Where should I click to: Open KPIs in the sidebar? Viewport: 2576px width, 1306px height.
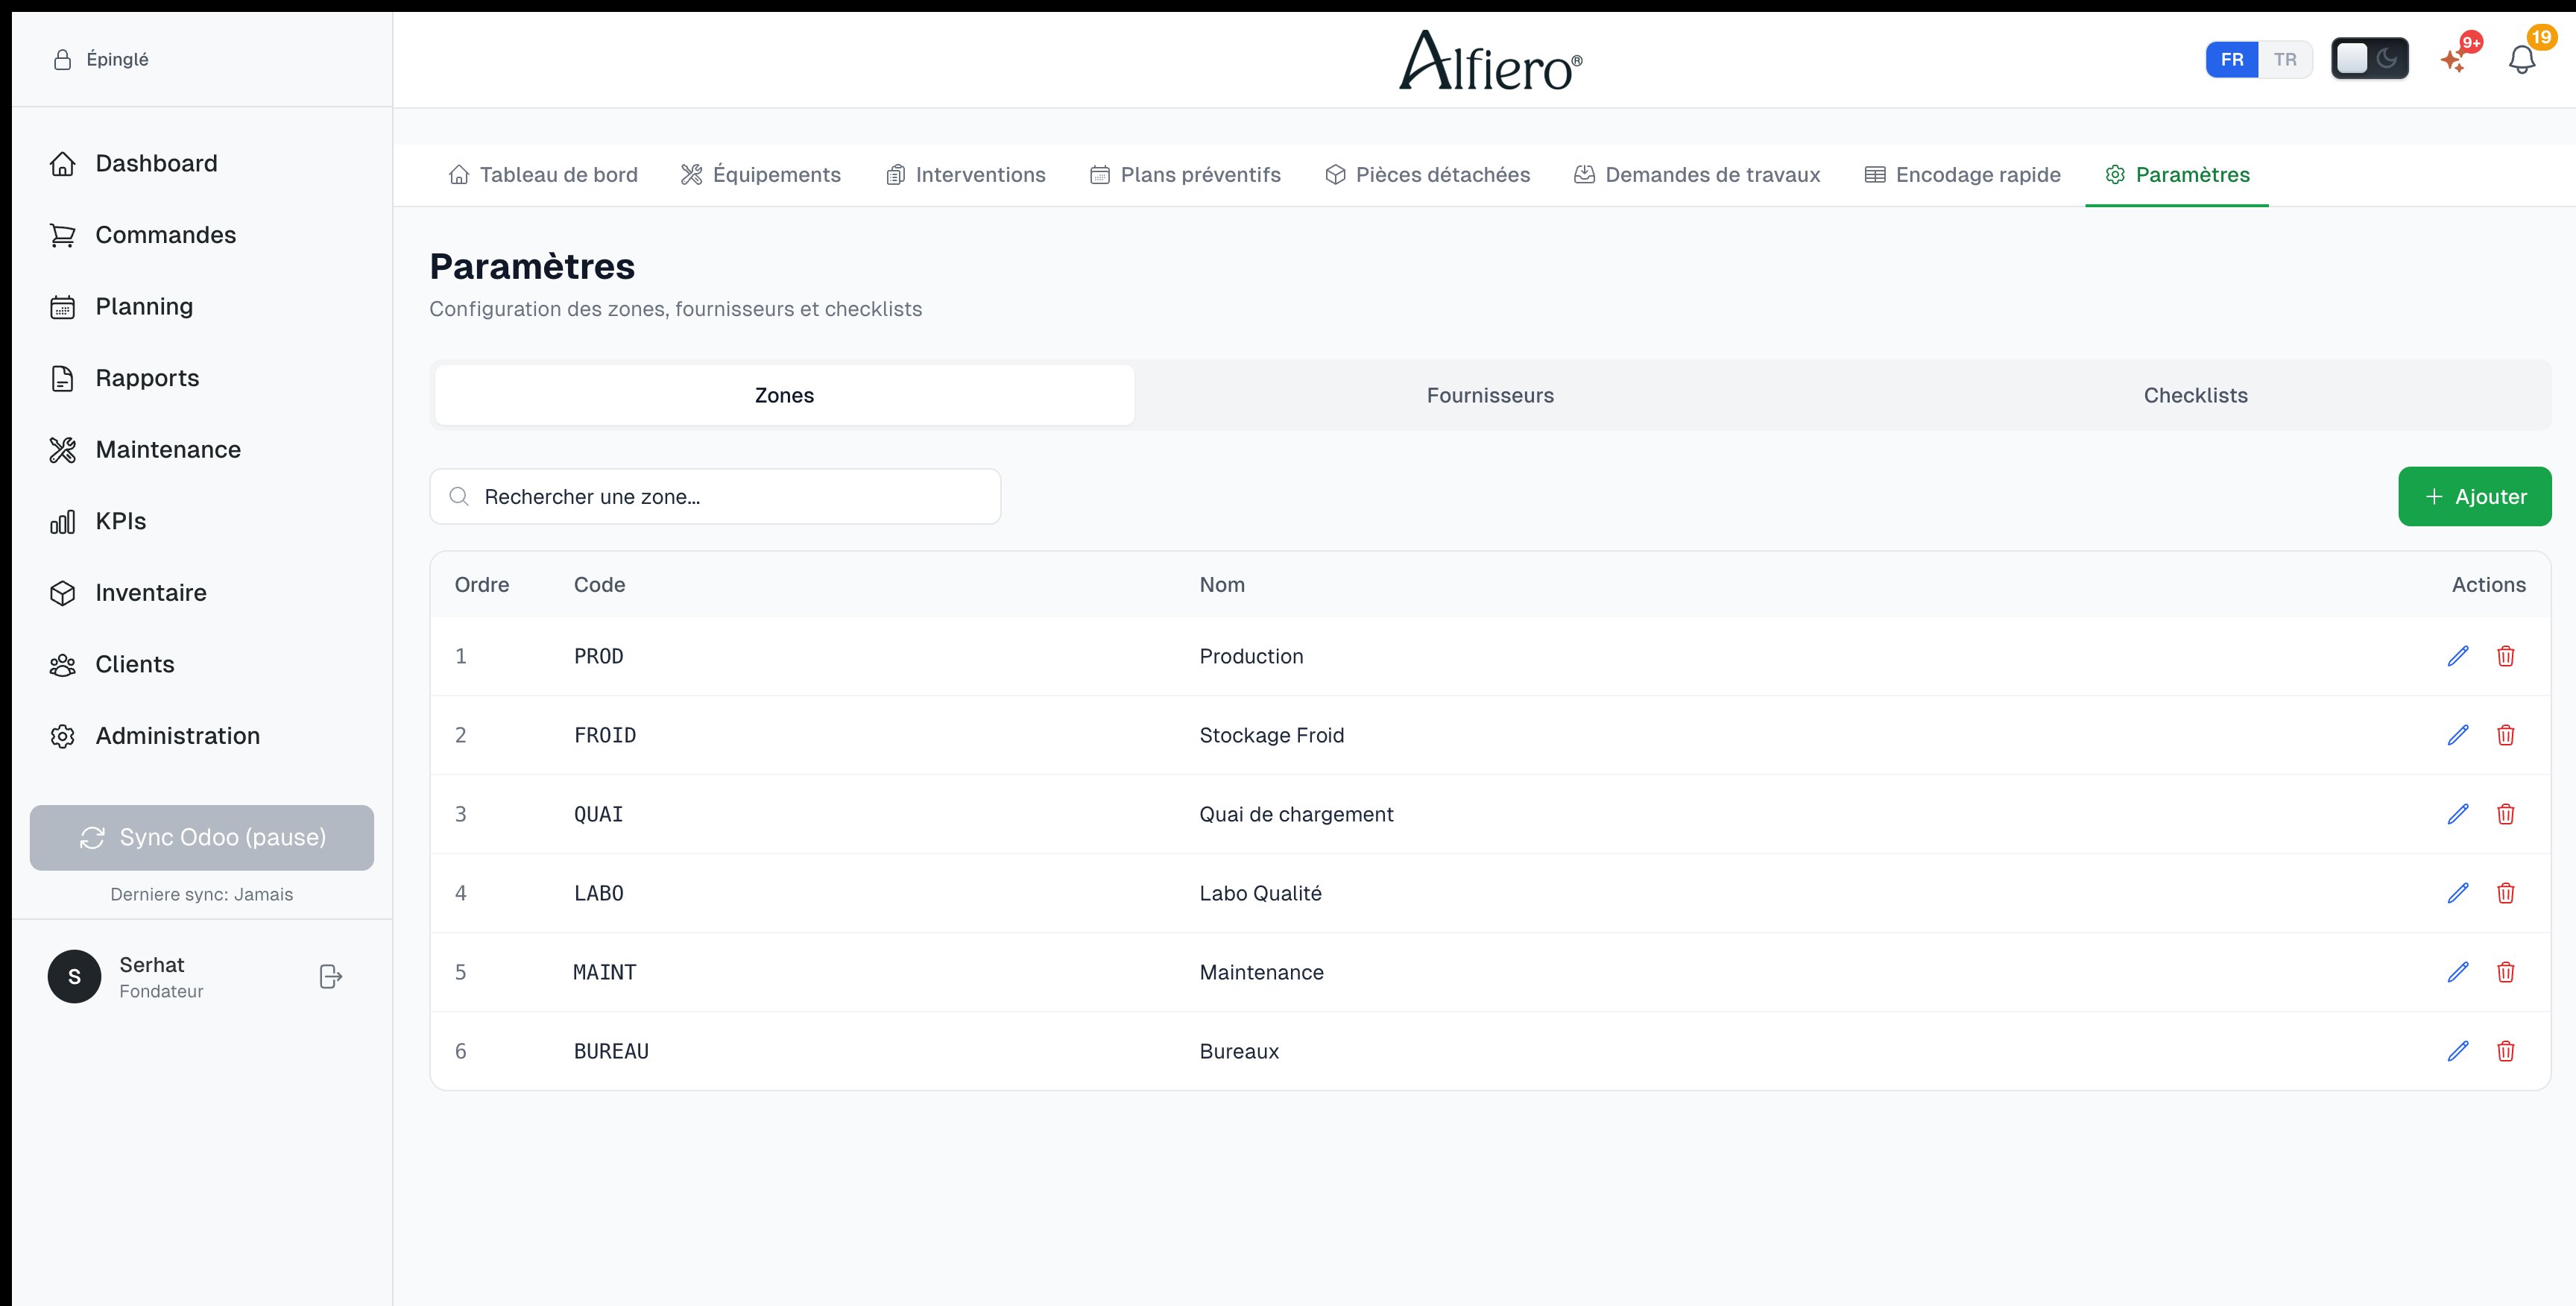click(x=120, y=521)
